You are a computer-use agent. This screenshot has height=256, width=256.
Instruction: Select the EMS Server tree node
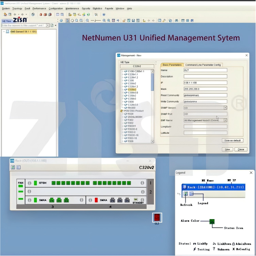coord(23,32)
